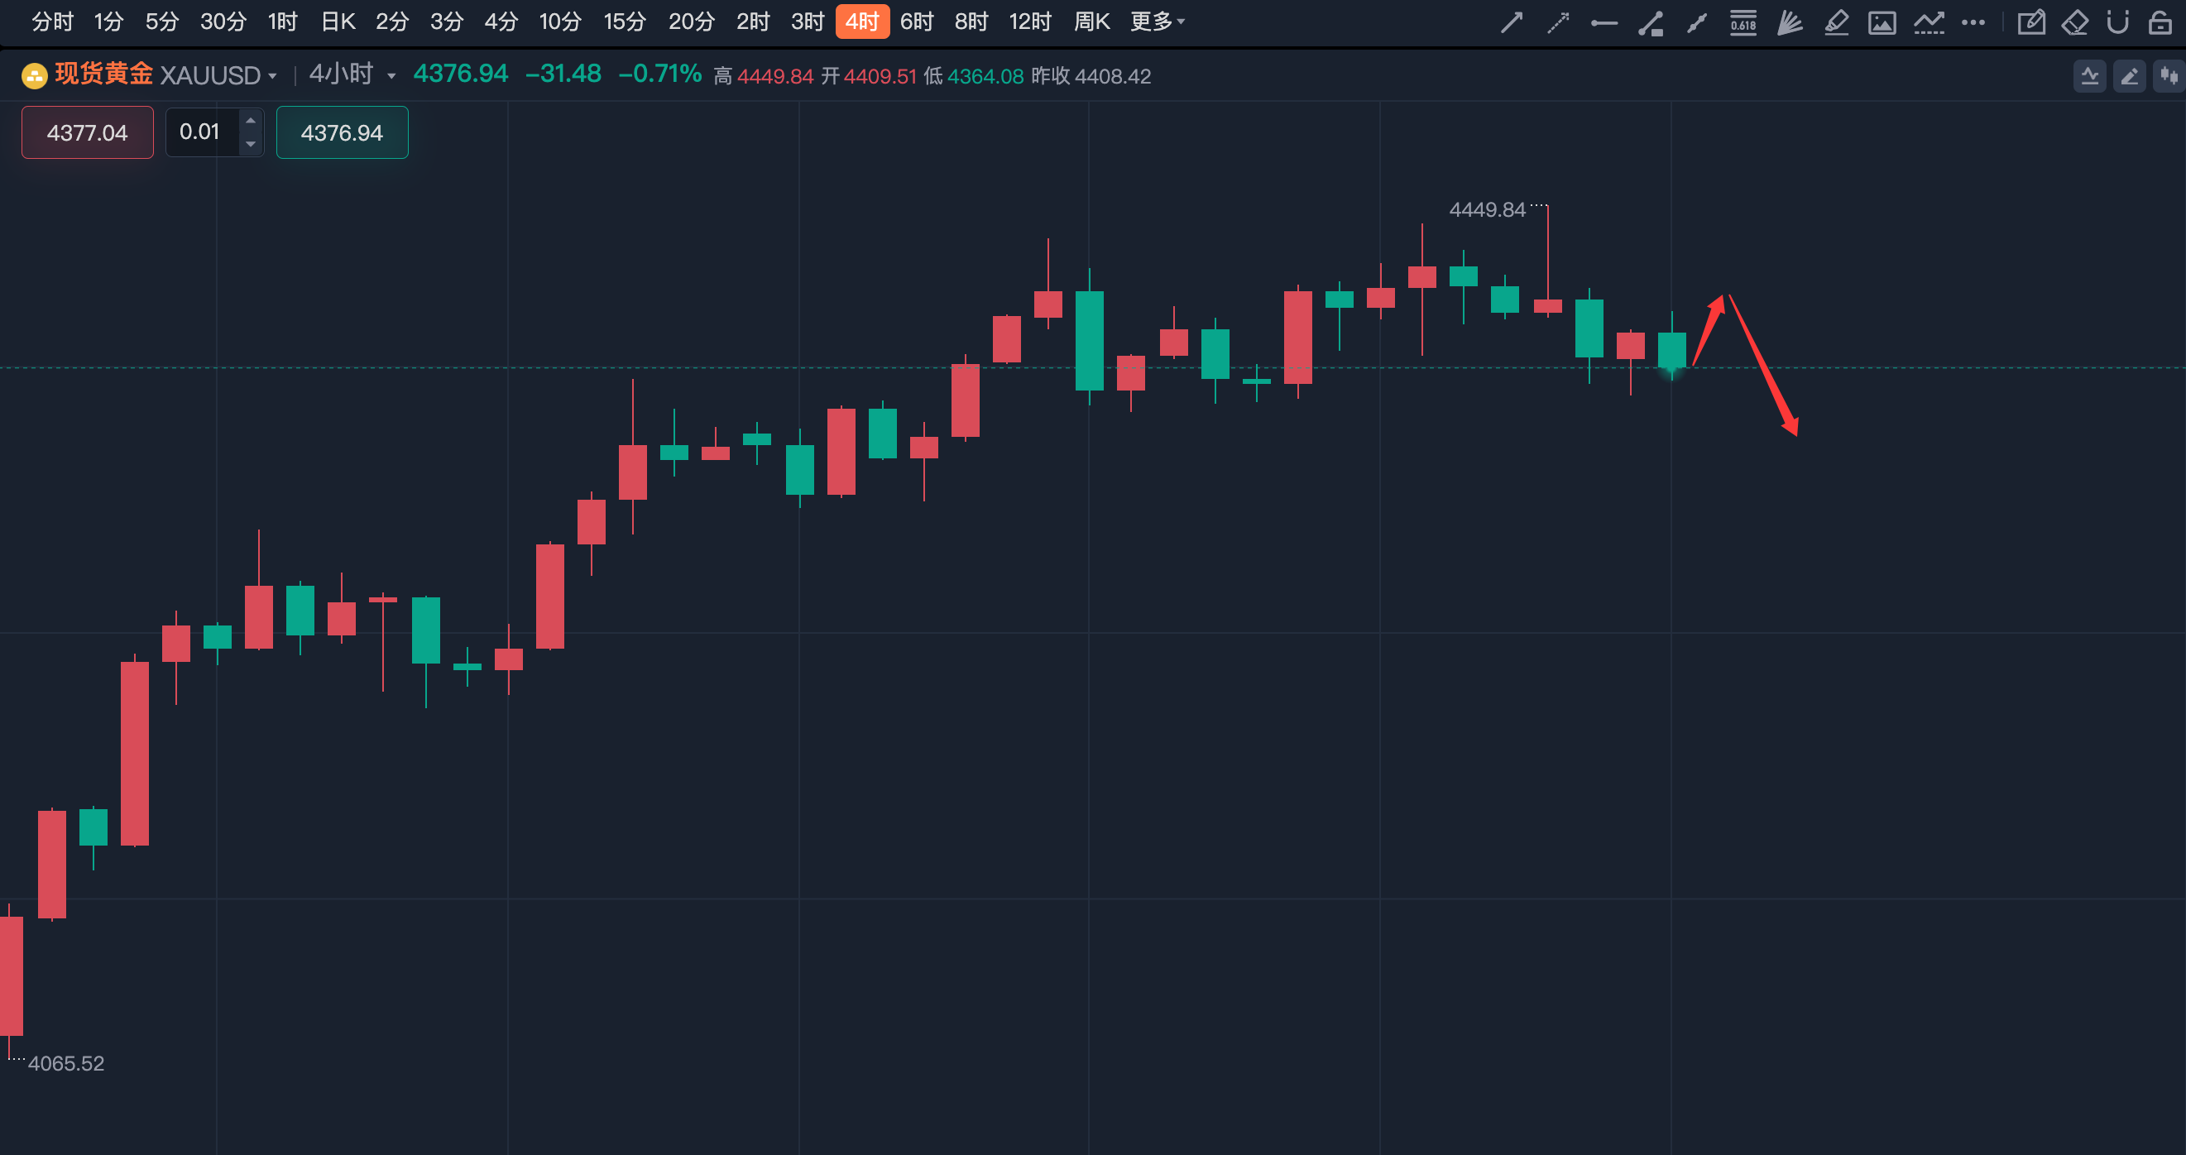Toggle the drawing pencil toolbar button

(x=2130, y=76)
